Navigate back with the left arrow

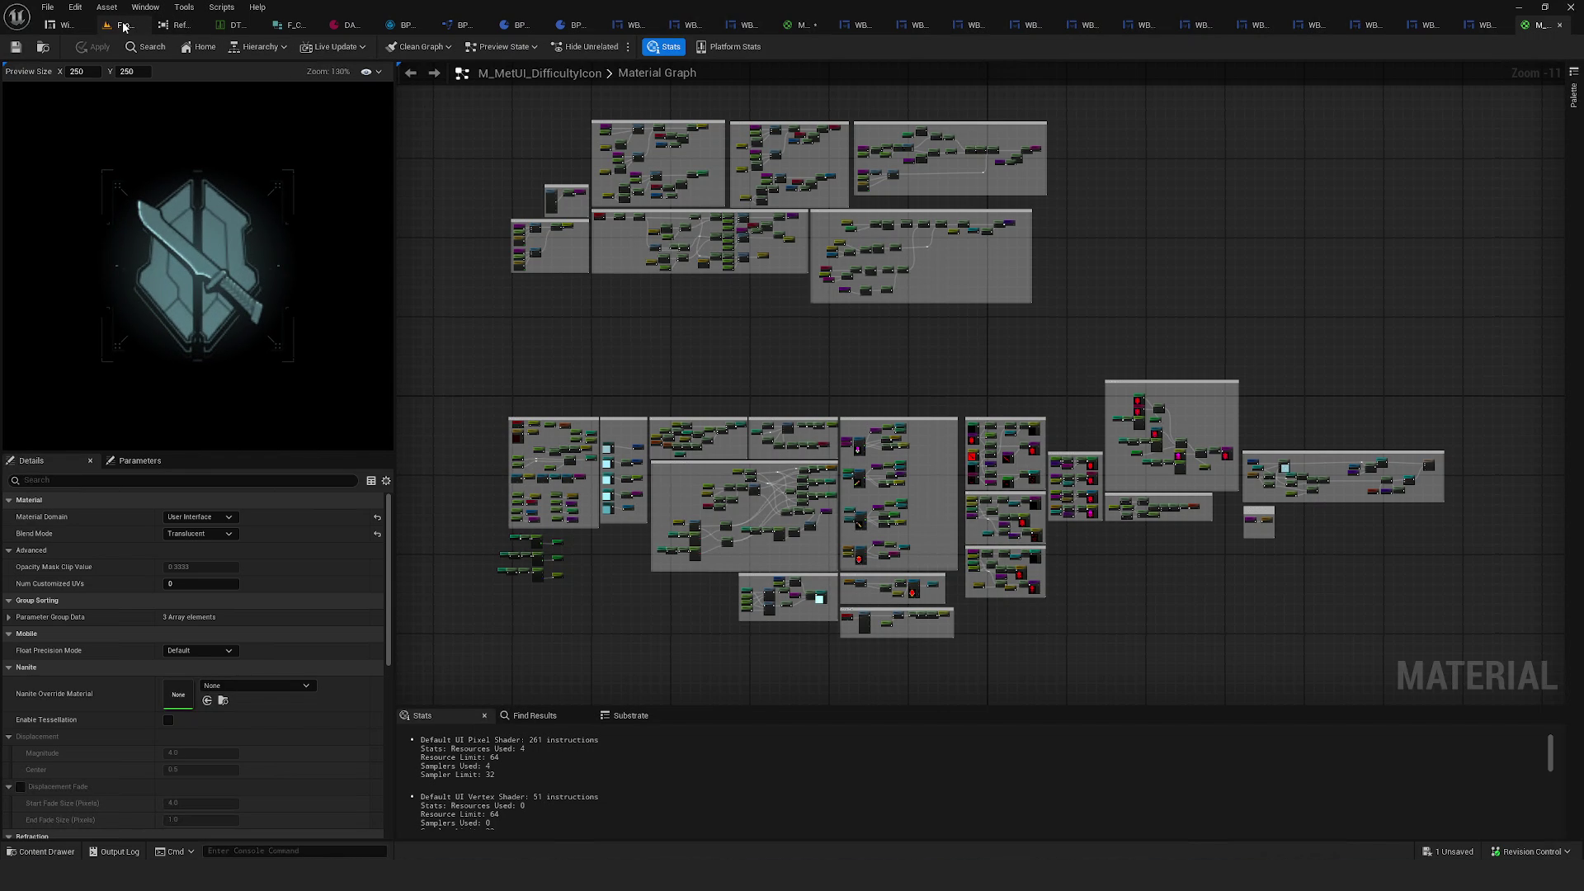410,73
